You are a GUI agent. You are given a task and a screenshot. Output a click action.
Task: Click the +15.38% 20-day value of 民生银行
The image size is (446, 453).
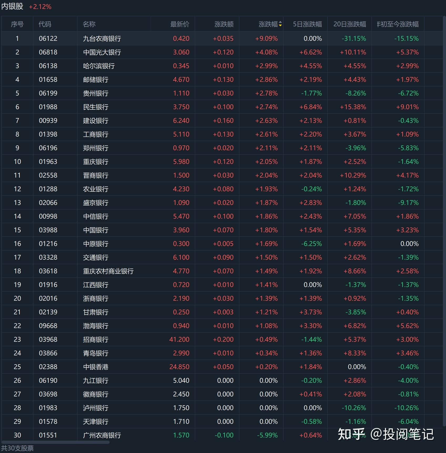click(353, 107)
